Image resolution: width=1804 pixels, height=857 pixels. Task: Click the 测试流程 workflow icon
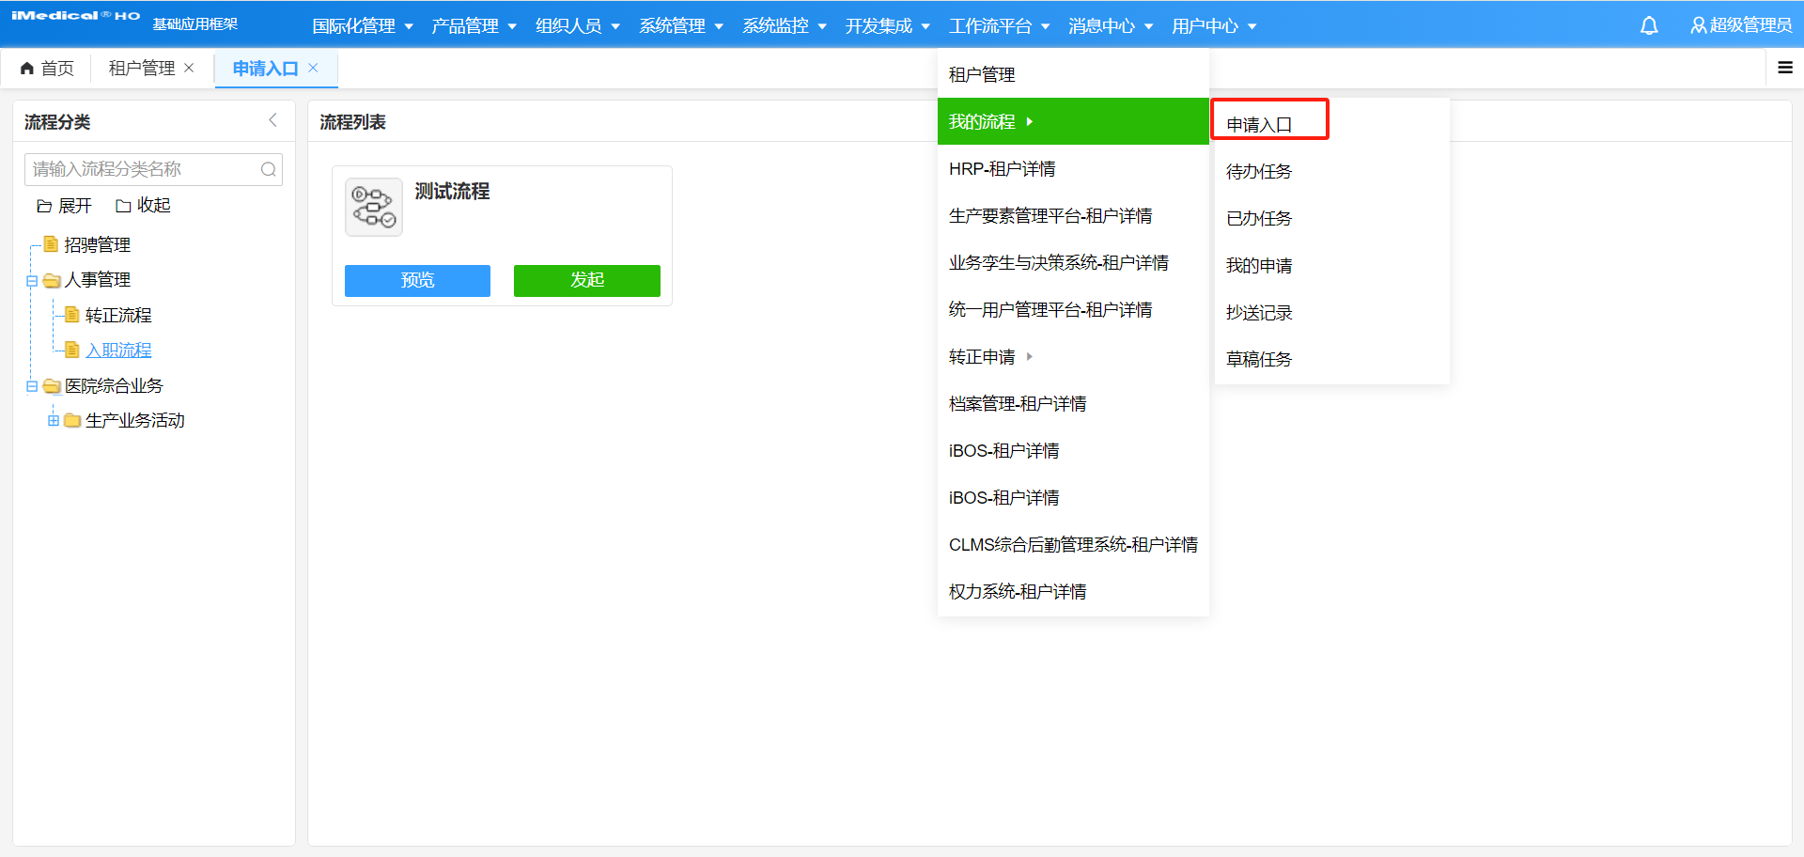(x=373, y=207)
